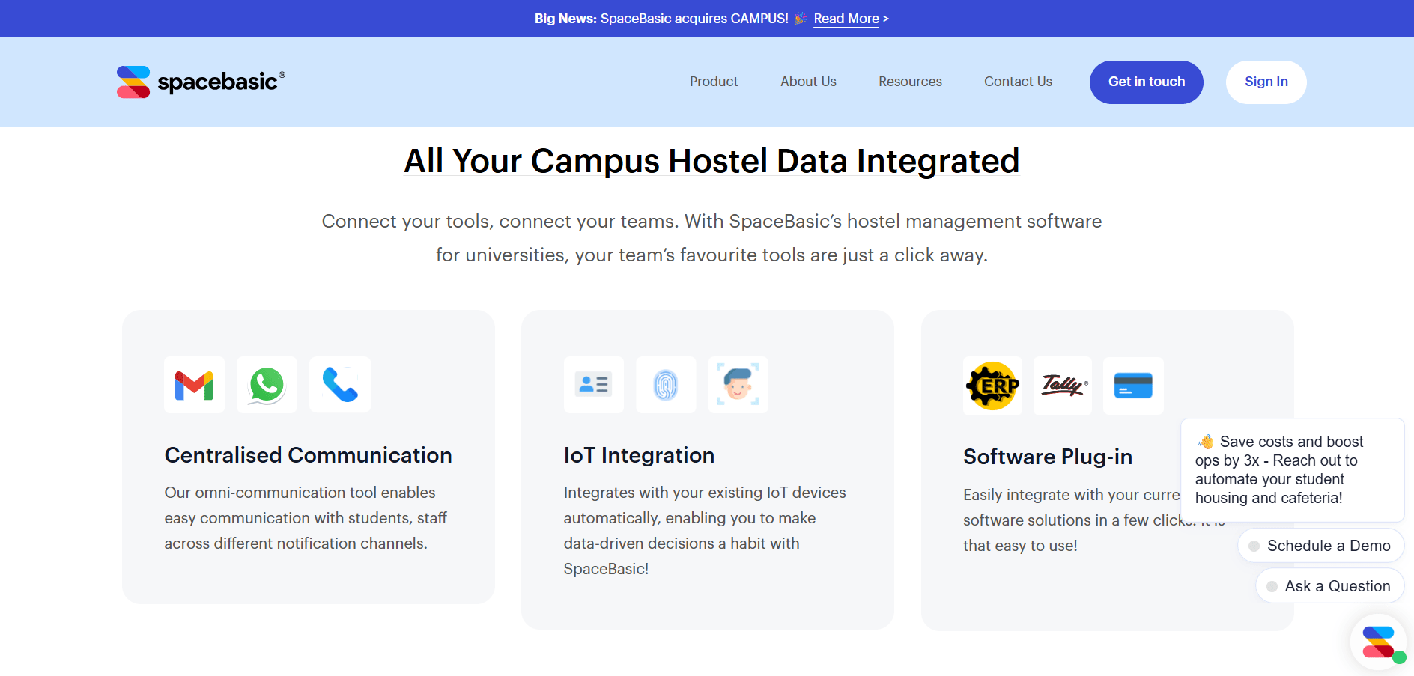1414x676 pixels.
Task: Click the 'Connect your tools, connect your teams' paragraph
Action: coord(711,238)
